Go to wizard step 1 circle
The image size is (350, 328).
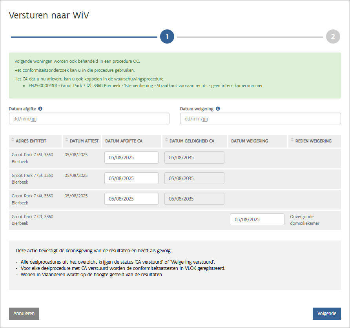(x=167, y=37)
